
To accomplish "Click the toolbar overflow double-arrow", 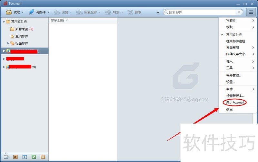I will 158,12.
